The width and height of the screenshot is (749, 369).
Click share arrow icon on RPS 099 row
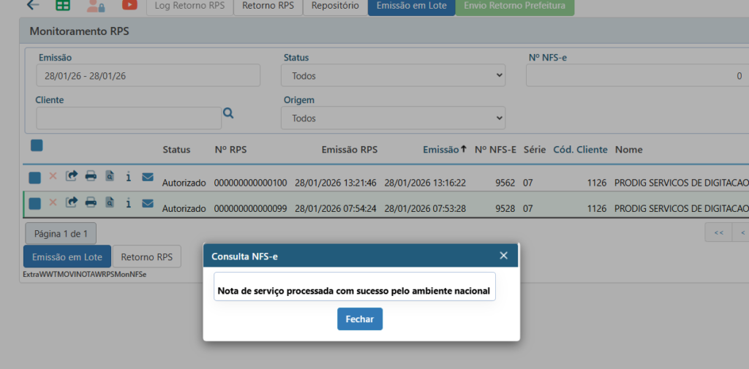coord(72,203)
